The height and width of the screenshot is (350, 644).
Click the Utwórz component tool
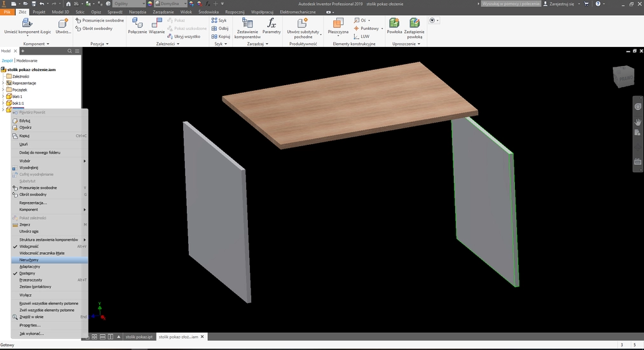(63, 27)
